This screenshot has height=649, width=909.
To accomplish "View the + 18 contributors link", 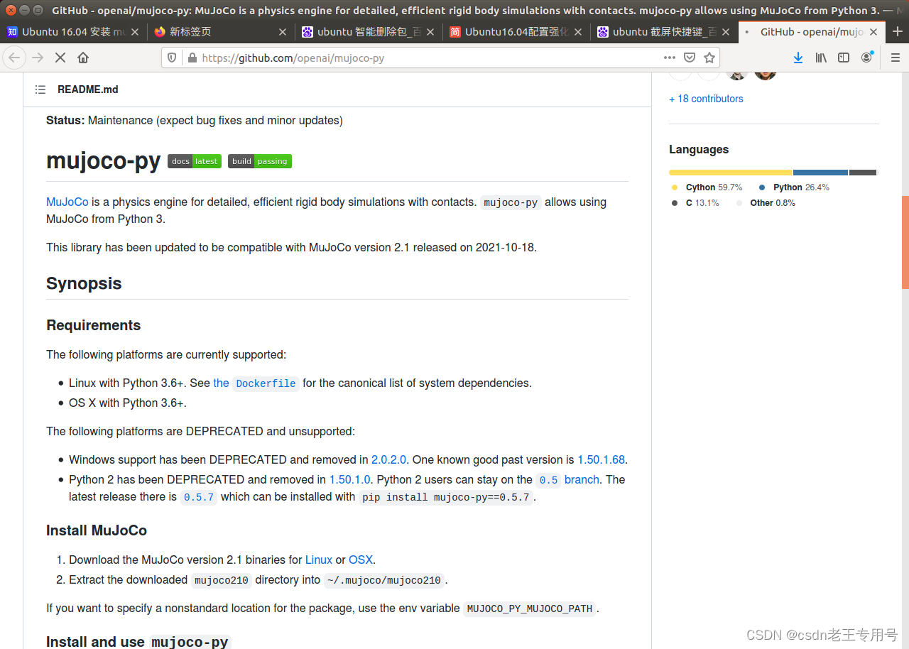I will click(706, 99).
